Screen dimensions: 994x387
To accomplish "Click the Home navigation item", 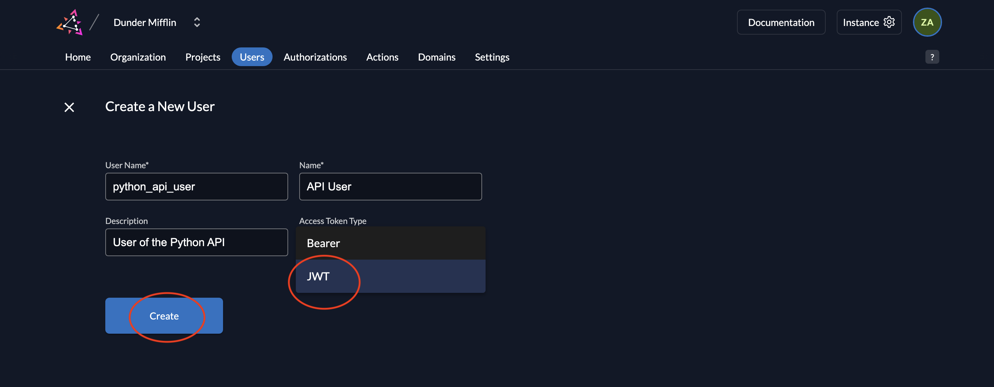I will [78, 56].
